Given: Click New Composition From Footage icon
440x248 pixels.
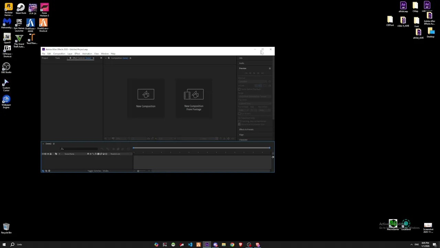Looking at the screenshot, I should [194, 94].
